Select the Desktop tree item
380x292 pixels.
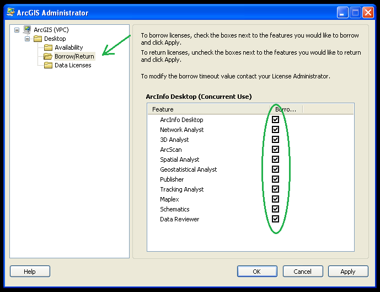55,39
